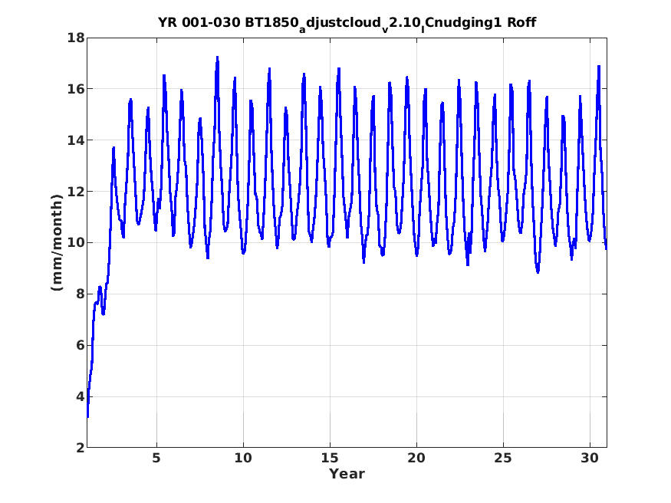The width and height of the screenshot is (671, 503).
Task: Click the y-axis tick label '18'
Action: [76, 38]
